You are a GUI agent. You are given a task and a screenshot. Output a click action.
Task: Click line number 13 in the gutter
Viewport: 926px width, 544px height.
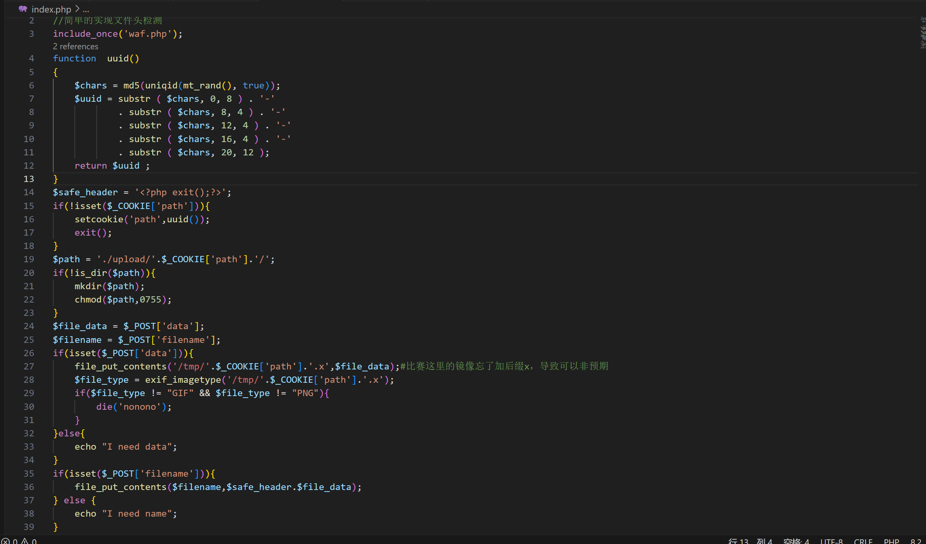29,179
